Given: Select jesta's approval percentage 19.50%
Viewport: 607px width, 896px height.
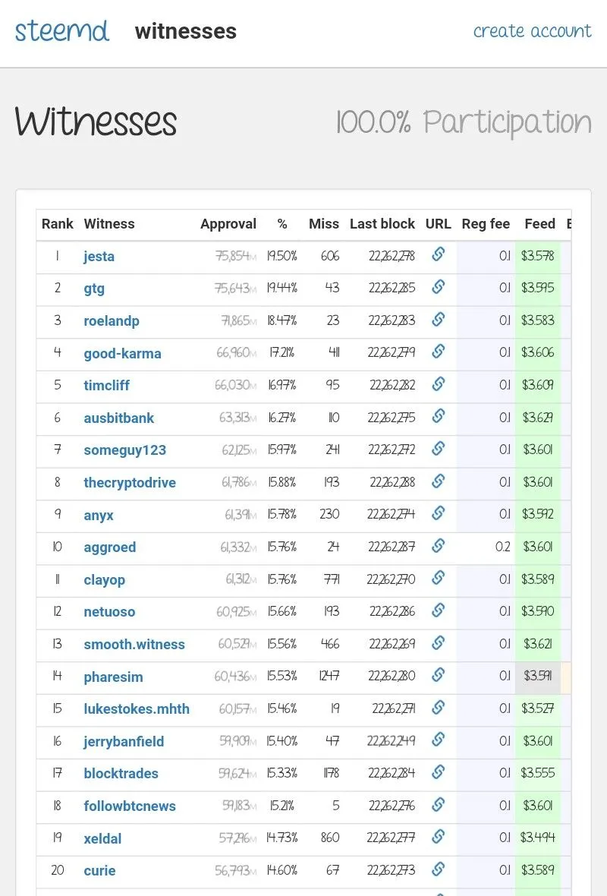Looking at the screenshot, I should pyautogui.click(x=282, y=256).
